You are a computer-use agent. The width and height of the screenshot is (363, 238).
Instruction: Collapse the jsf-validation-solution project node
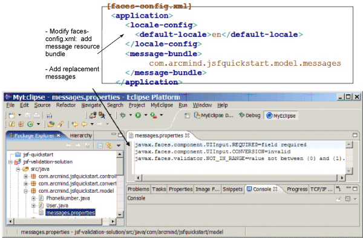(x=10, y=162)
